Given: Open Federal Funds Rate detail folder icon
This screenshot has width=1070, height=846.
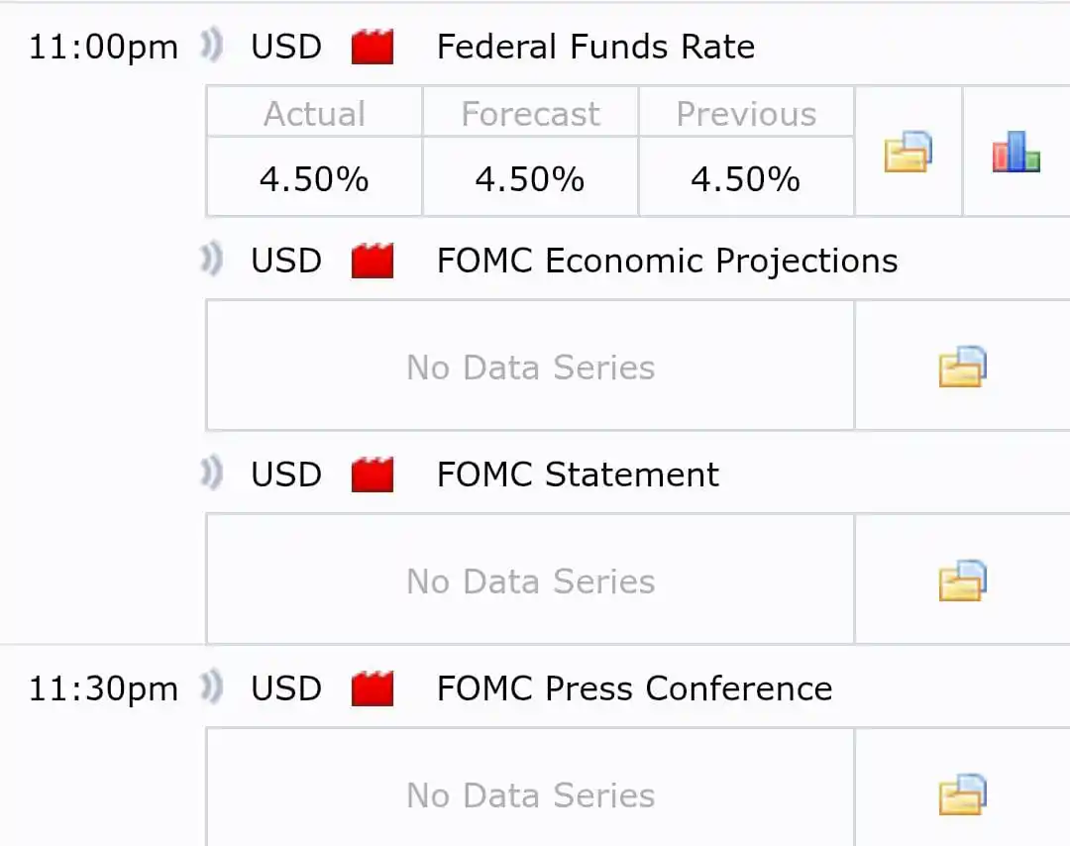Looking at the screenshot, I should [908, 152].
